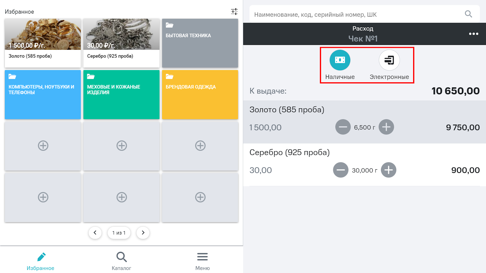Click 30,000 г quantity value
Image resolution: width=486 pixels, height=273 pixels.
(364, 170)
